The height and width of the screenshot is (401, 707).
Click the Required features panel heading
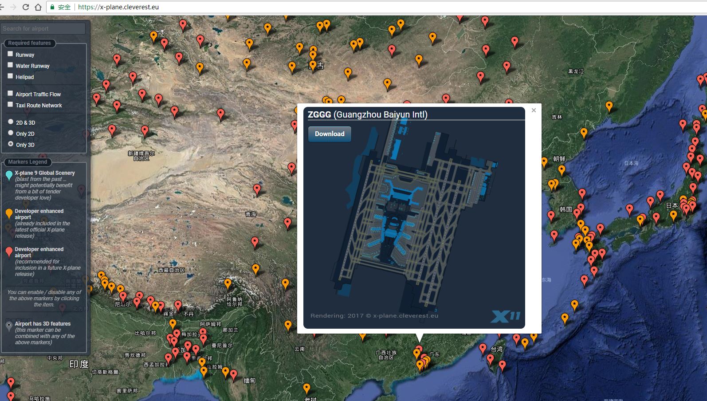pos(29,43)
